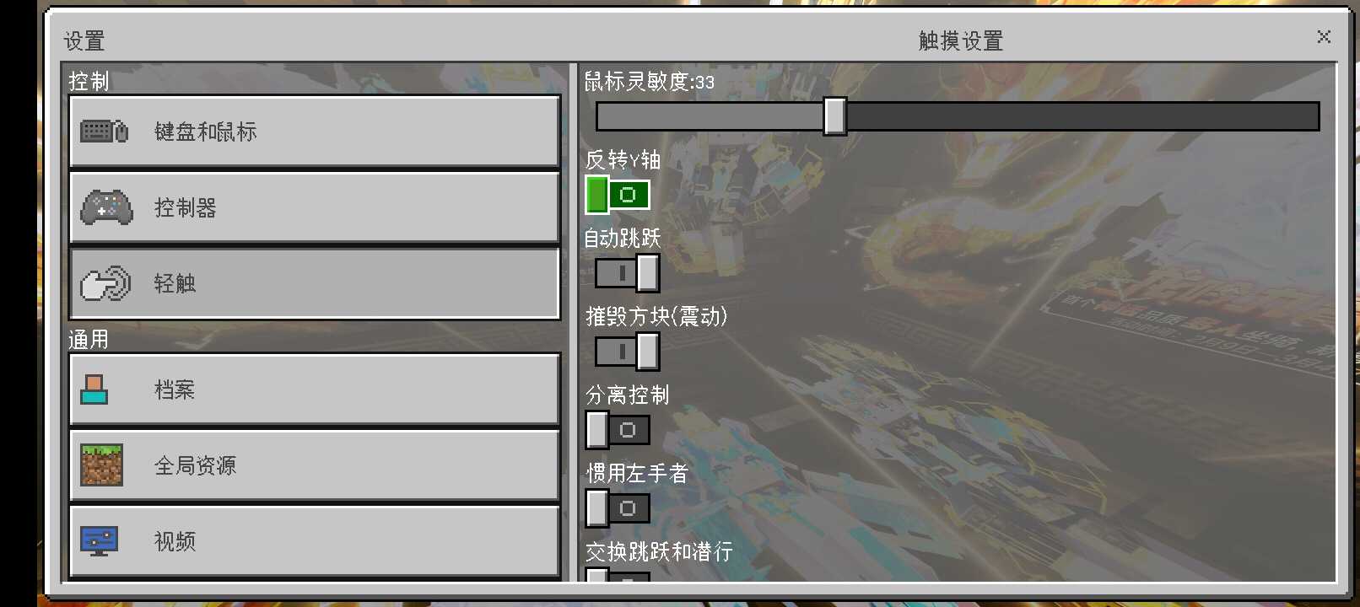Select the 轻触 settings tab
The image size is (1360, 607).
(x=315, y=283)
